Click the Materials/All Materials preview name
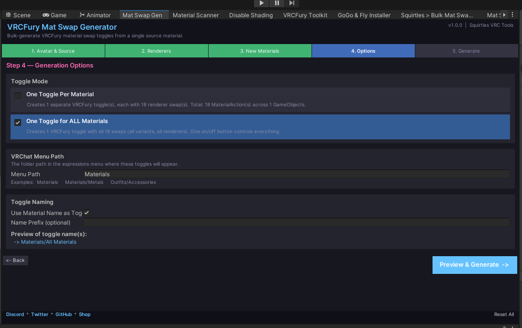The height and width of the screenshot is (328, 522). pyautogui.click(x=49, y=242)
